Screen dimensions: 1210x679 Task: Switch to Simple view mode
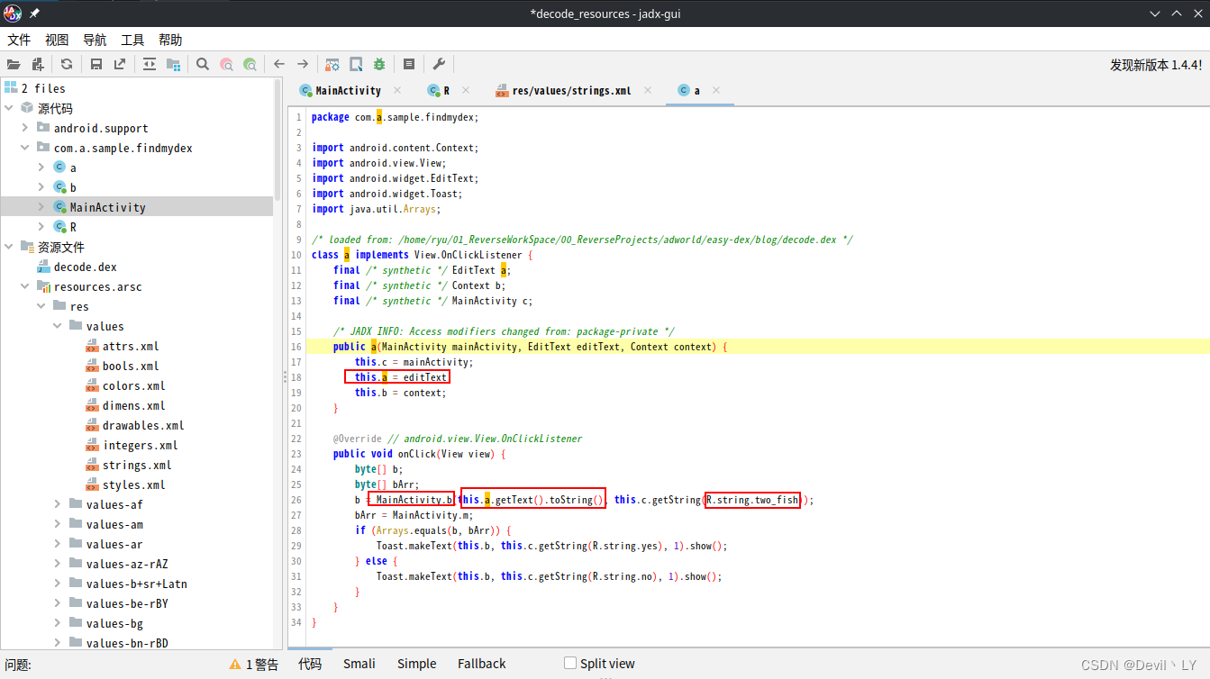click(x=416, y=664)
